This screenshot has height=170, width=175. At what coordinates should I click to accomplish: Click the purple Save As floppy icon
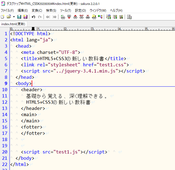pyautogui.click(x=25, y=17)
